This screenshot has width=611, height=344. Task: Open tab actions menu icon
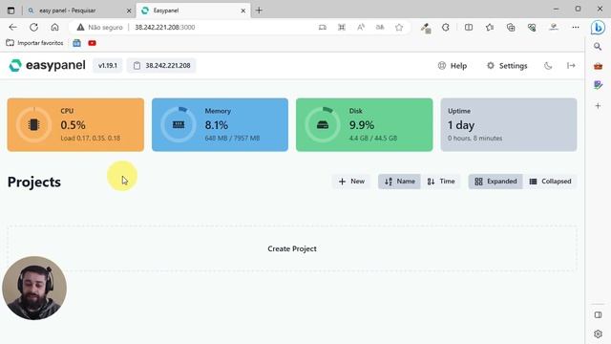(11, 11)
